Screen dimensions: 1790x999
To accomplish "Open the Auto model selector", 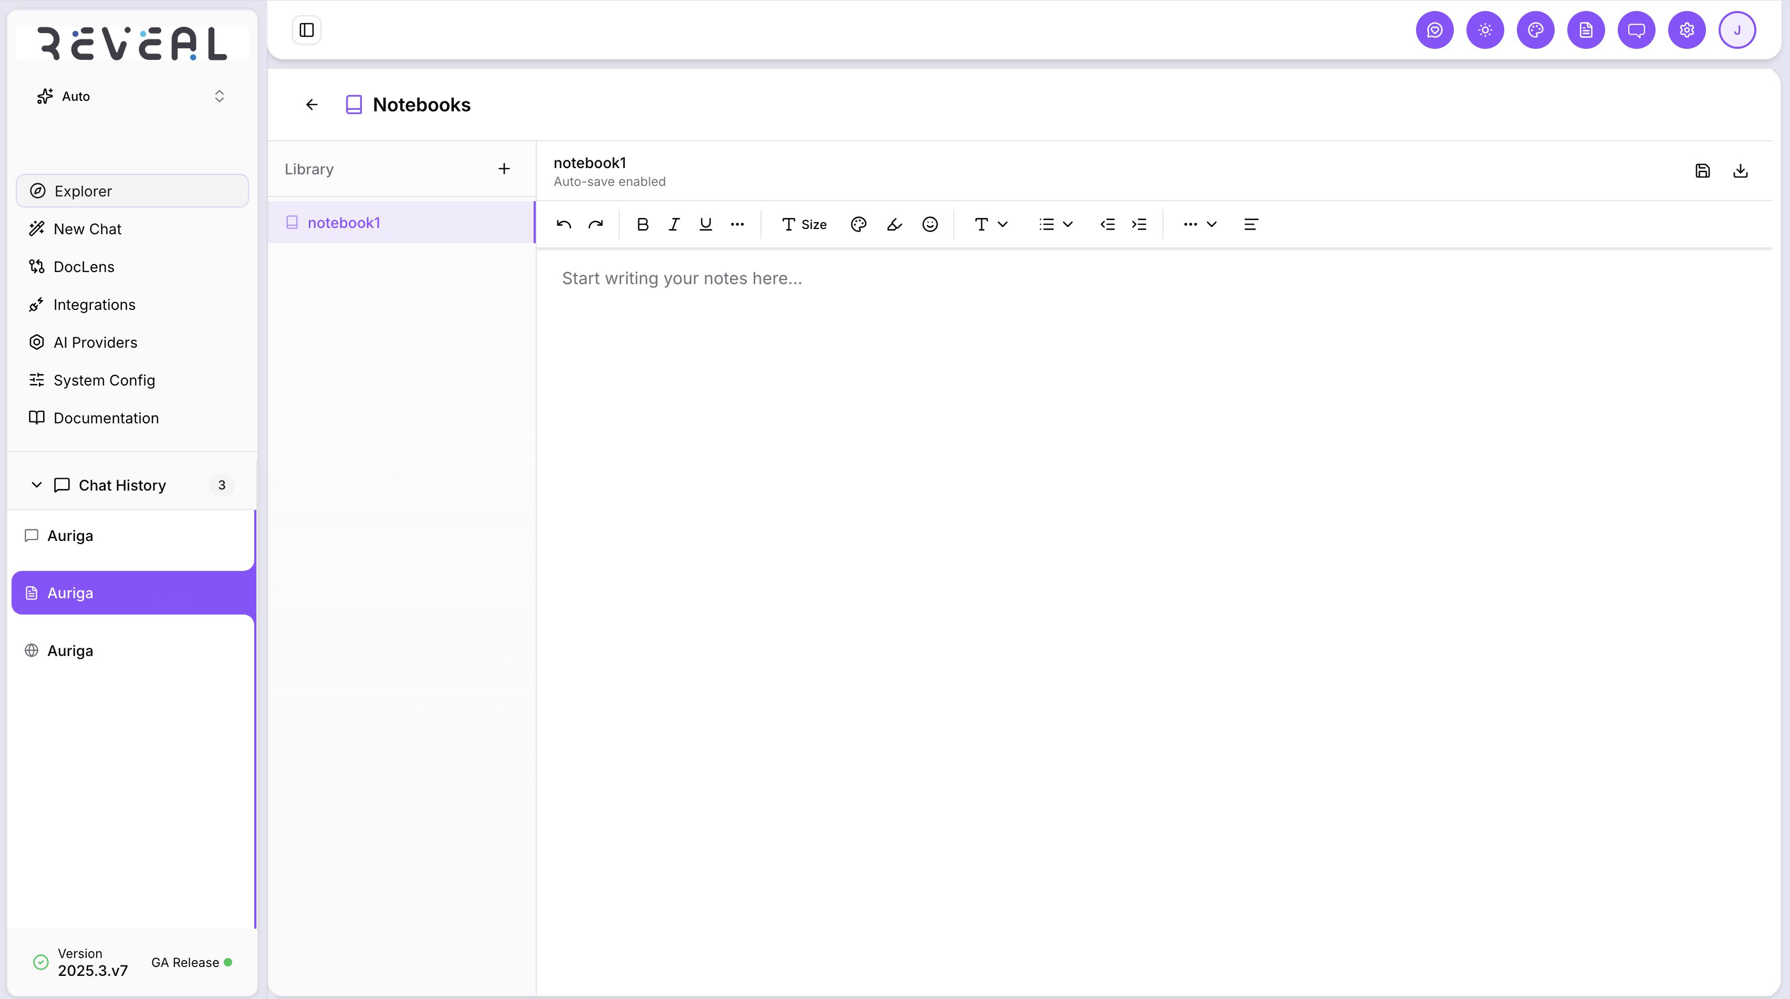I will click(x=131, y=97).
